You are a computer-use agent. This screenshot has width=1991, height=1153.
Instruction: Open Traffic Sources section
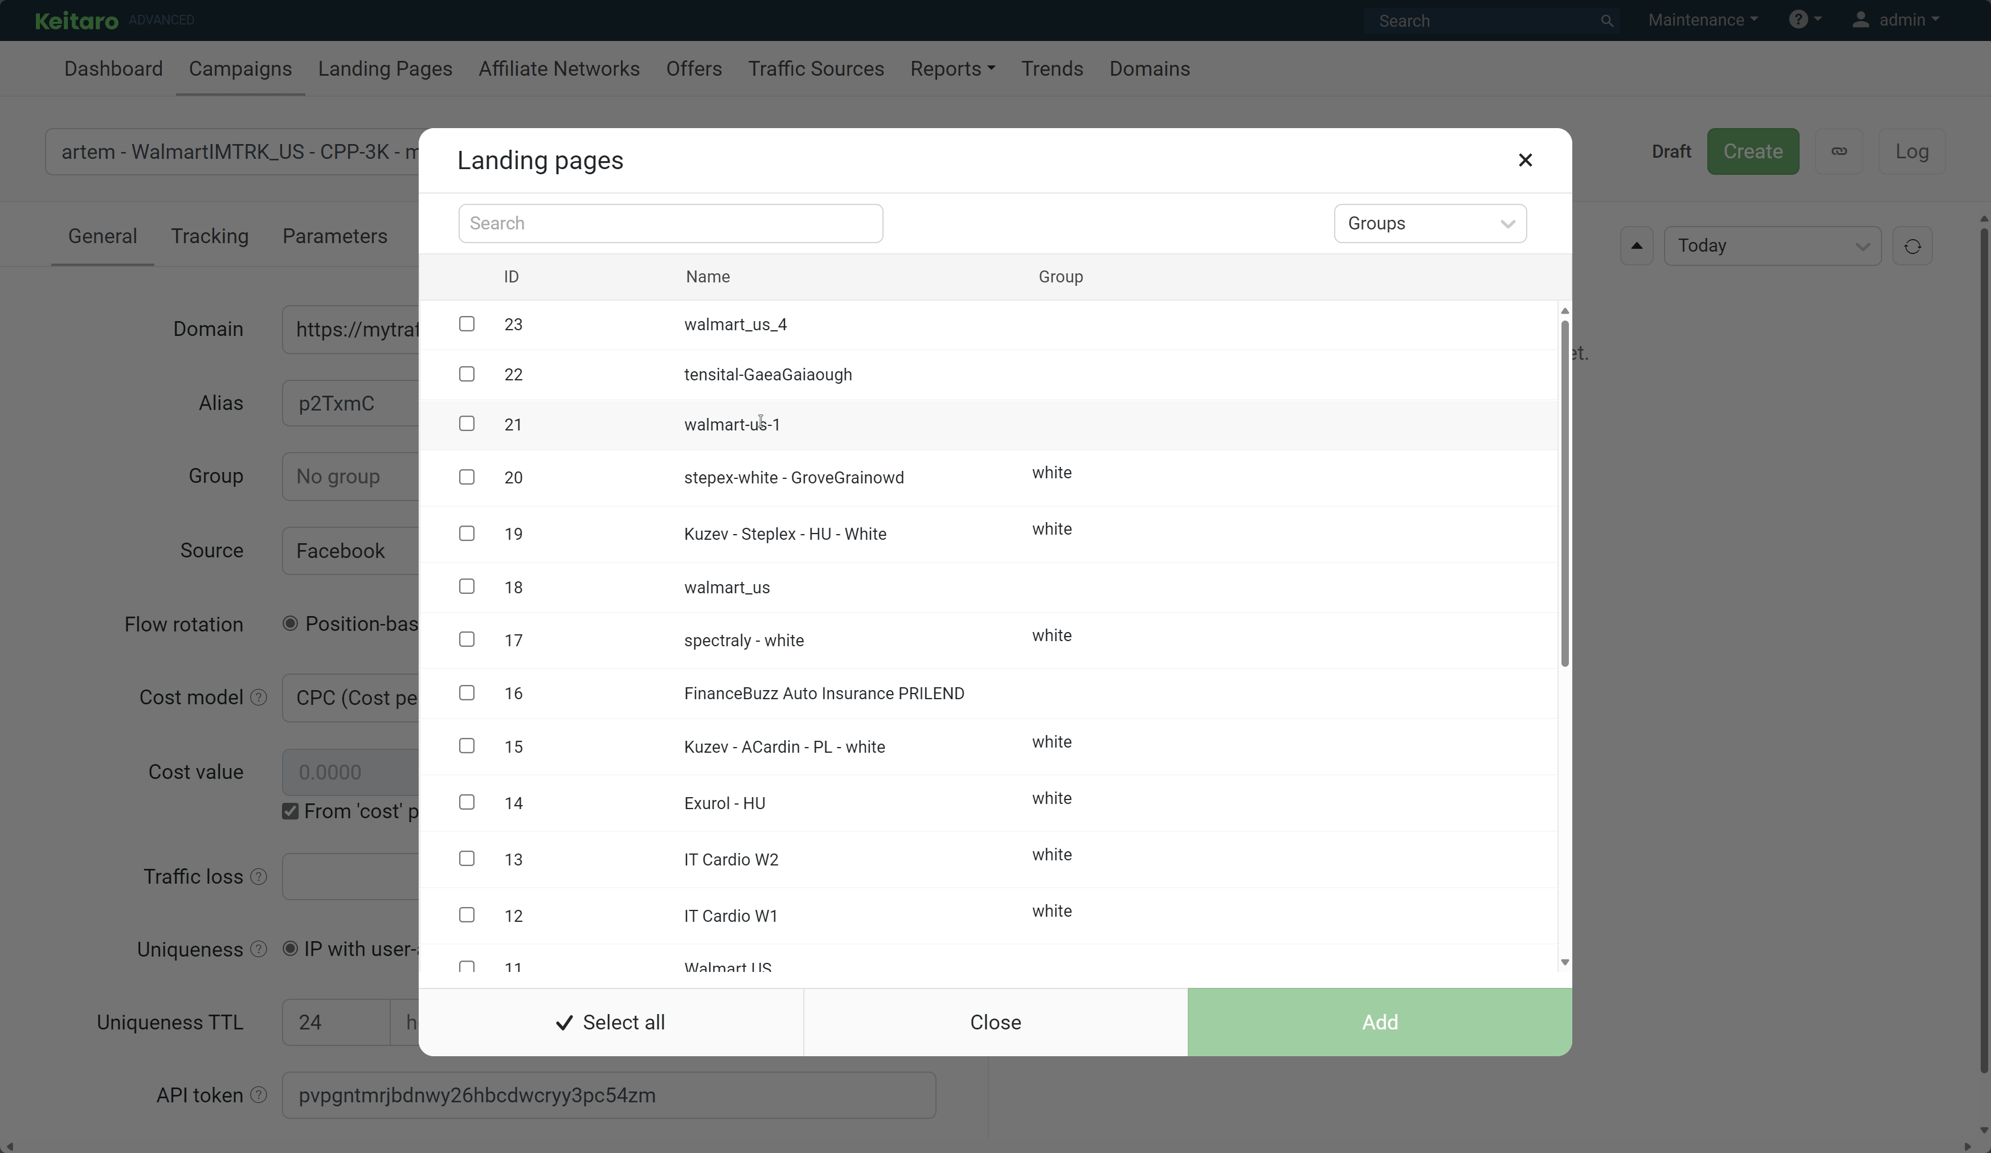click(816, 69)
